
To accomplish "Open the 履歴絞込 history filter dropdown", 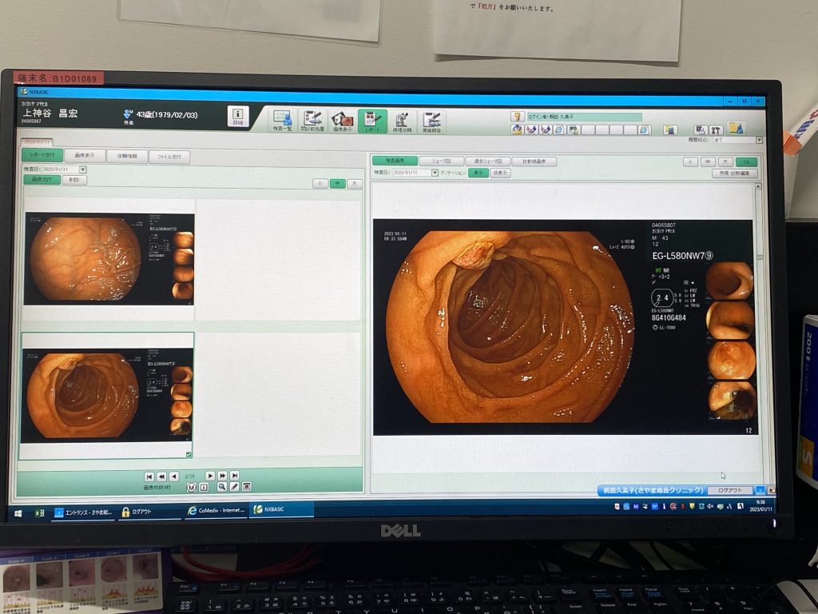I will pyautogui.click(x=759, y=140).
